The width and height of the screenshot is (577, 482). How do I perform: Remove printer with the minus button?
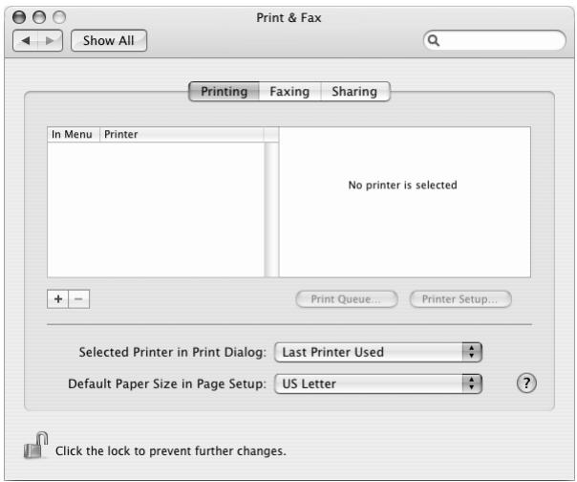coord(78,298)
